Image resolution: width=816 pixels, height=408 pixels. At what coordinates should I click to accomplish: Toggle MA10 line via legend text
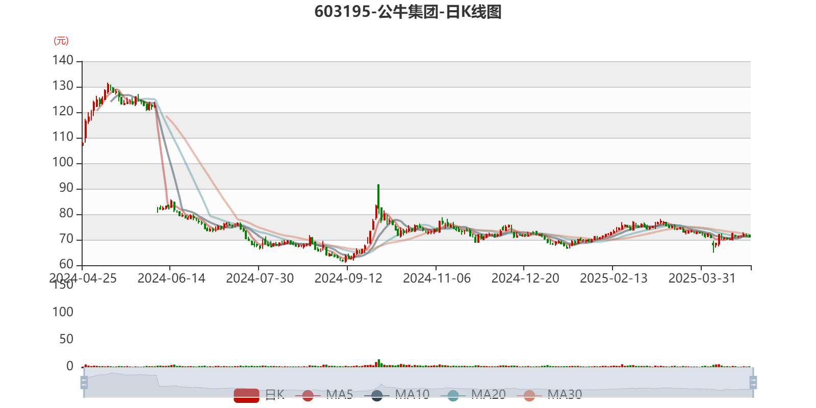pyautogui.click(x=412, y=394)
